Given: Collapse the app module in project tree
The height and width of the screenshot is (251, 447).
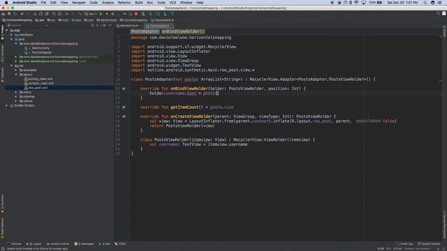Looking at the screenshot, I should click(7, 31).
